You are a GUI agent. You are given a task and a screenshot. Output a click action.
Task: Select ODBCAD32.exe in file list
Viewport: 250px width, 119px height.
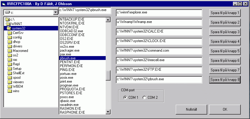click(82, 31)
